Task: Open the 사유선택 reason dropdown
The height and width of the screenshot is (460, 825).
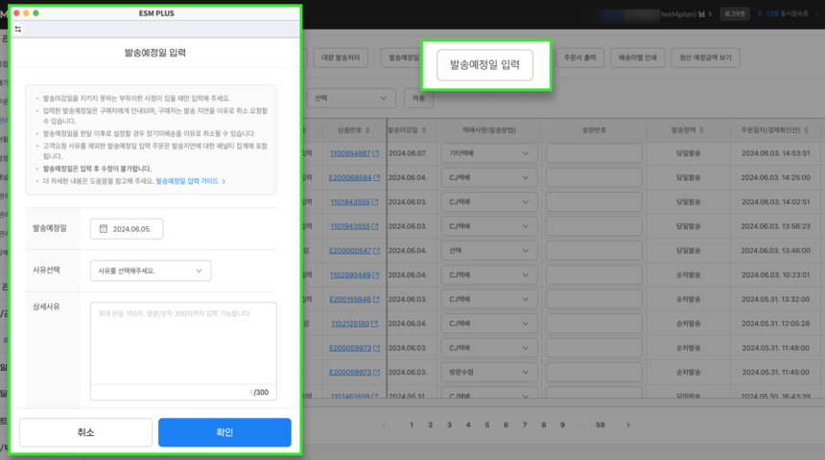Action: click(x=150, y=271)
